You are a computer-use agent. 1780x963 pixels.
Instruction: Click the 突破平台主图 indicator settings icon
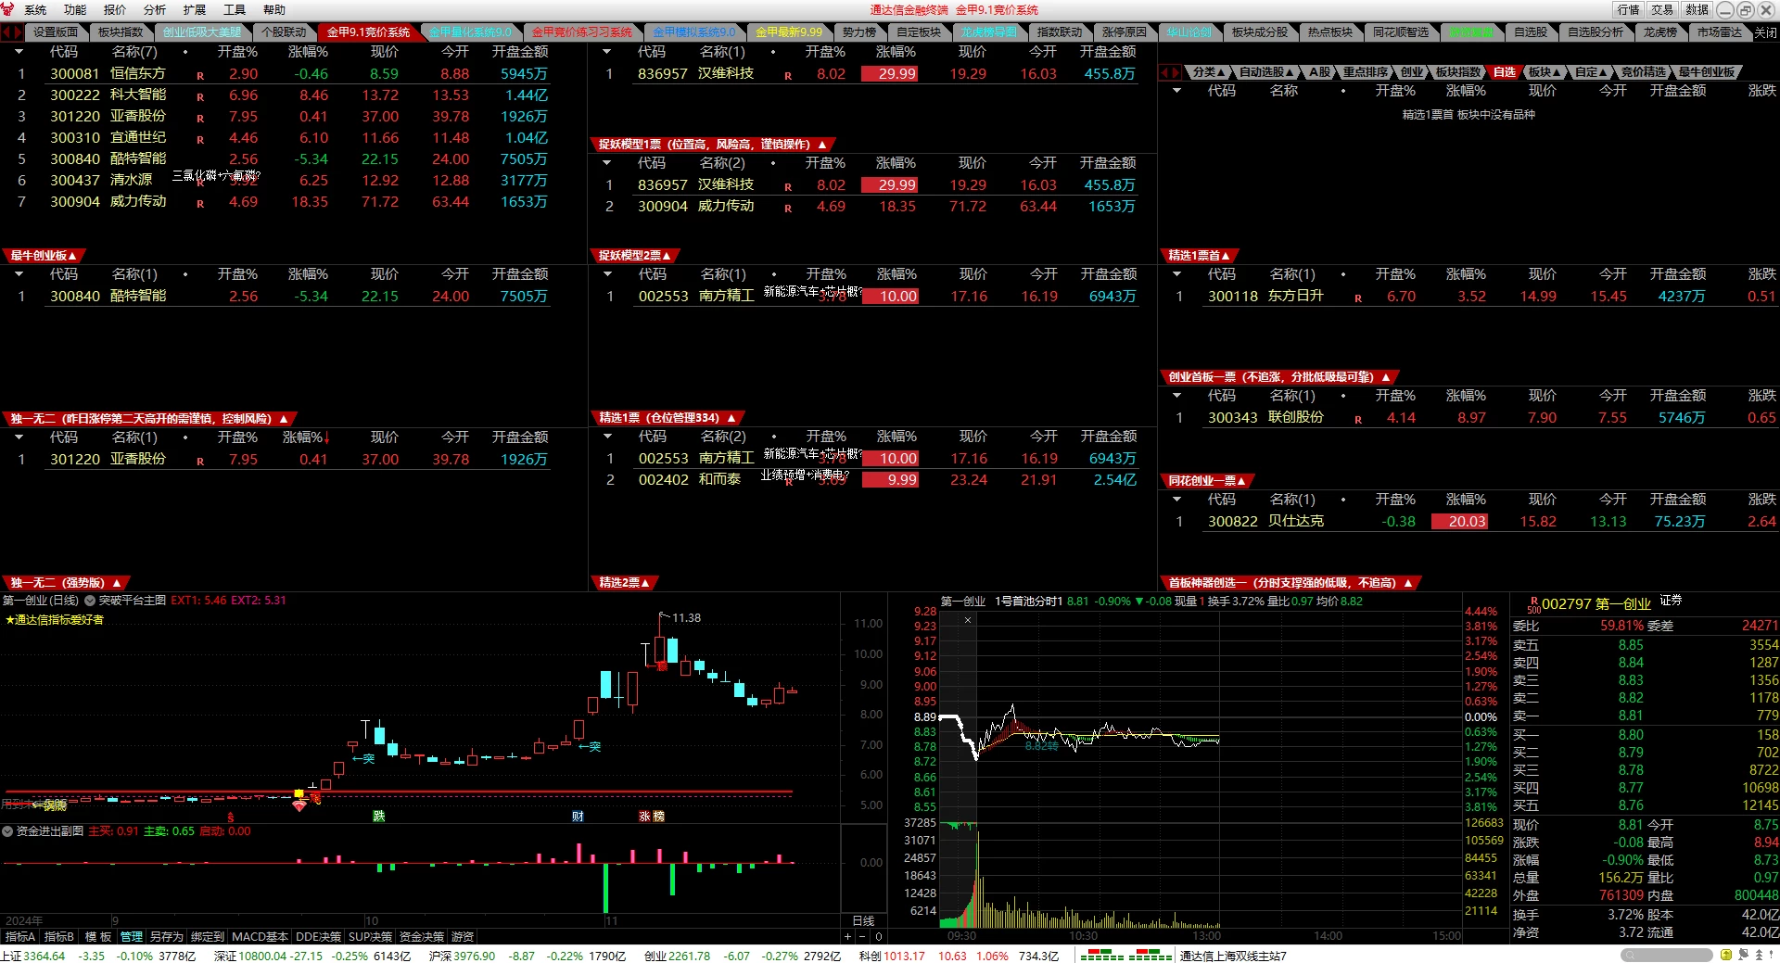point(90,601)
